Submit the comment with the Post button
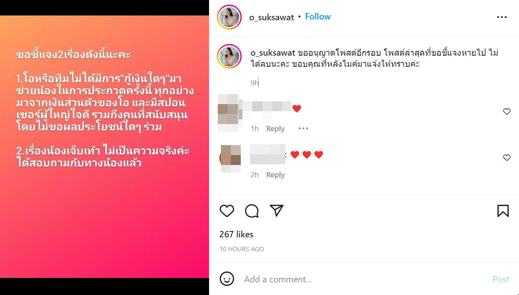The height and width of the screenshot is (295, 519). (x=501, y=279)
